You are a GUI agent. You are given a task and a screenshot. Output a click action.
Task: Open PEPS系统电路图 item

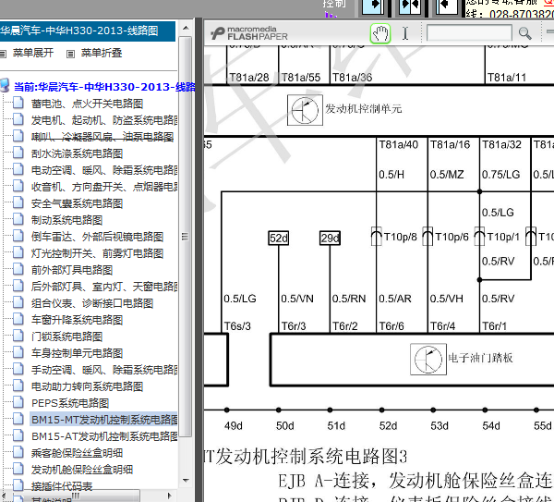click(70, 403)
